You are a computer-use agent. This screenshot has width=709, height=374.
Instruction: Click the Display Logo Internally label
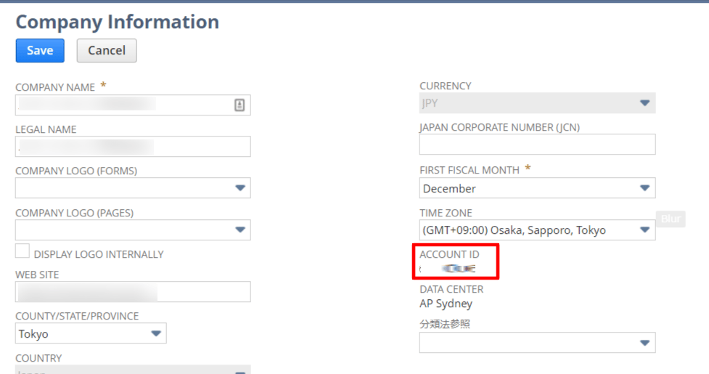pyautogui.click(x=99, y=254)
